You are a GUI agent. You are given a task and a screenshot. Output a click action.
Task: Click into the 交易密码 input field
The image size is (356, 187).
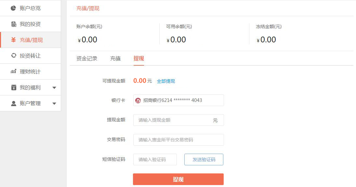(178, 140)
